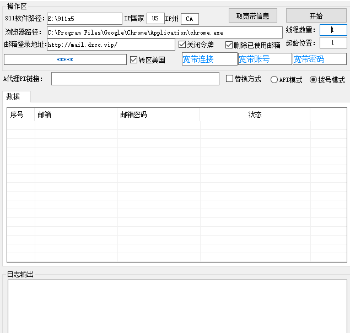Viewport: 350px width, 333px height.
Task: Select the API模式 radio button
Action: [x=274, y=80]
